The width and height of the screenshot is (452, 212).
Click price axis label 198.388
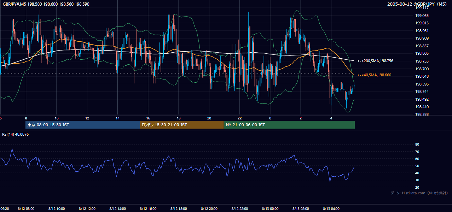coord(422,114)
